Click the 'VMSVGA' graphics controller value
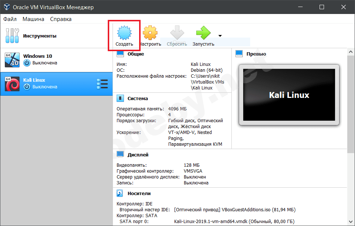 tap(193, 171)
